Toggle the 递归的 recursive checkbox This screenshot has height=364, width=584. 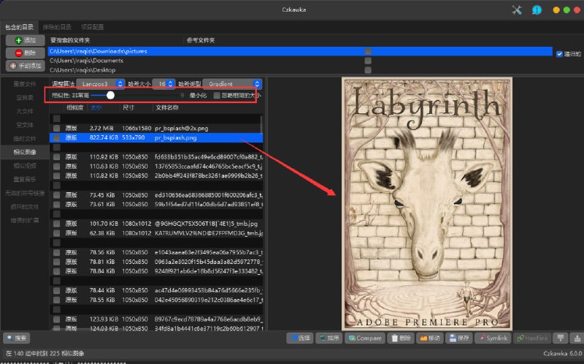[559, 53]
